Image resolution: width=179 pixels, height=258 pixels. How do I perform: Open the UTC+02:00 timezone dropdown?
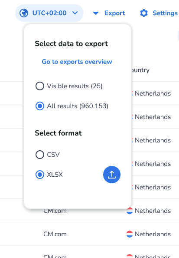coord(49,13)
